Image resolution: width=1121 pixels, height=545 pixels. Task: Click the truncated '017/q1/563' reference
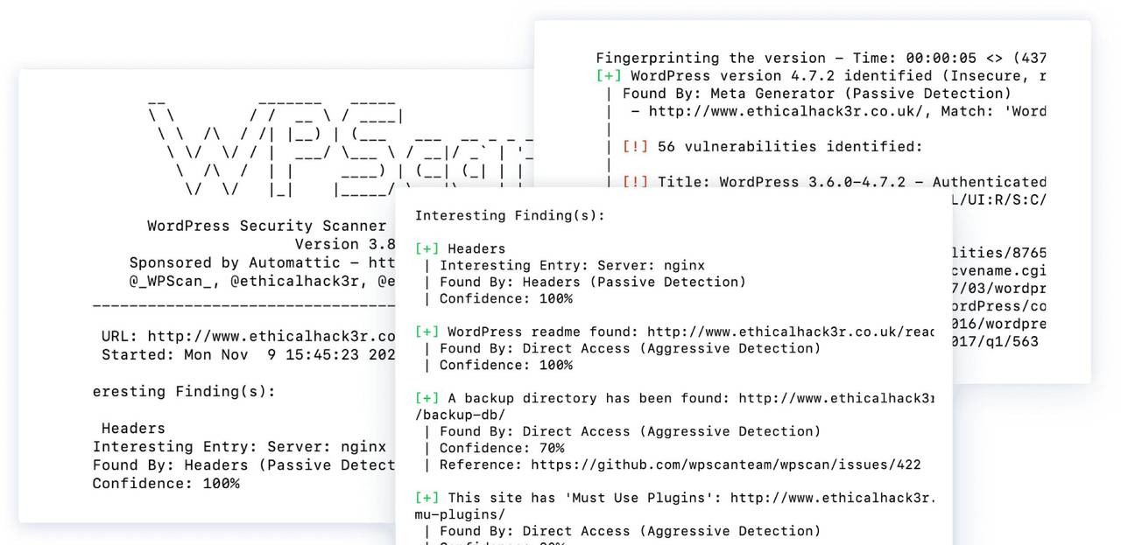(996, 341)
